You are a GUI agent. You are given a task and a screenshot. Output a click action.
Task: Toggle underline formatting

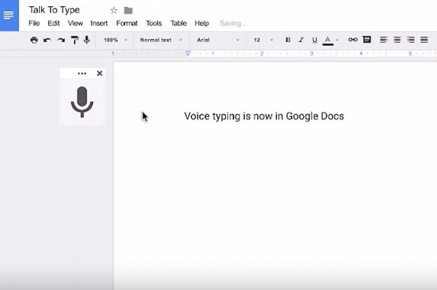click(315, 40)
